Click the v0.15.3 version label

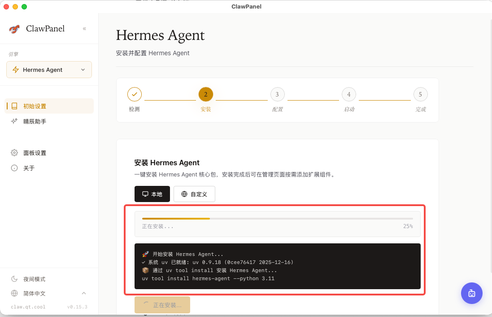[x=77, y=307]
